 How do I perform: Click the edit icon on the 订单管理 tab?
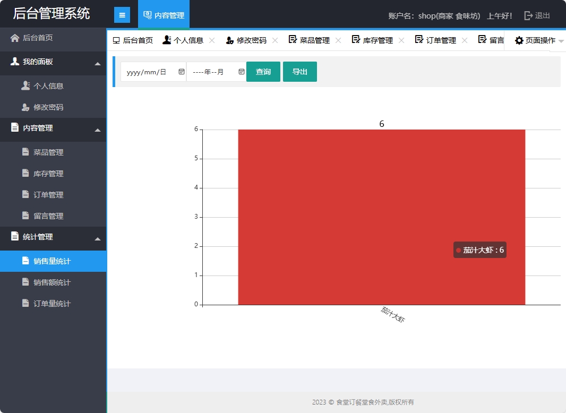click(x=419, y=39)
